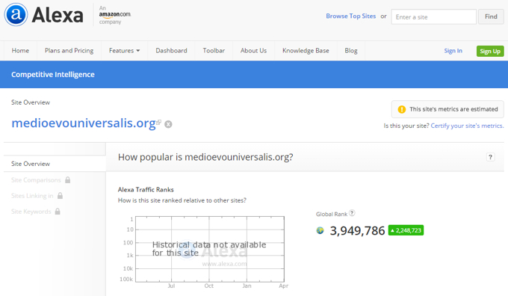508x296 pixels.
Task: Select Site Keywords in the sidebar
Action: coord(31,212)
